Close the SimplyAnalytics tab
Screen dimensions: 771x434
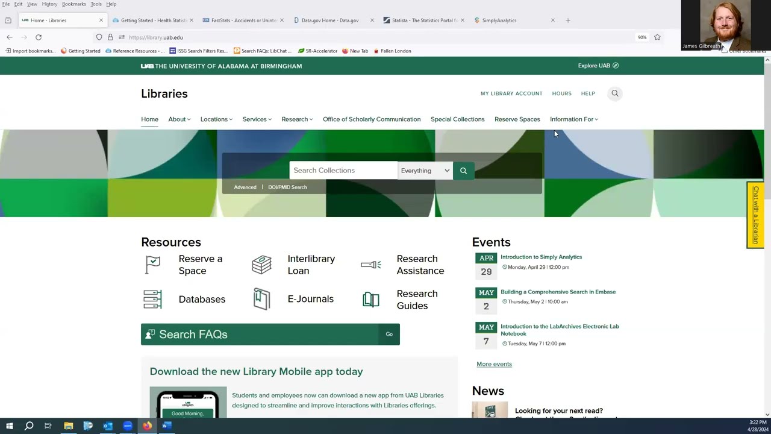pyautogui.click(x=552, y=20)
